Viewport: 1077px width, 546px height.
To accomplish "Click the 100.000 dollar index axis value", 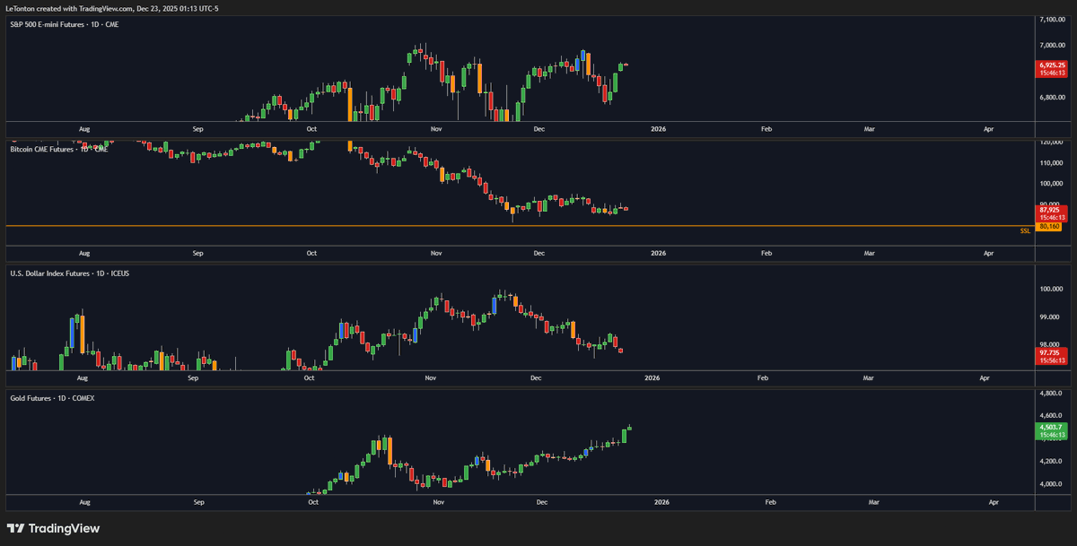I will (x=1051, y=289).
